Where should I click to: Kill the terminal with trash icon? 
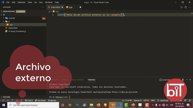(x=183, y=80)
